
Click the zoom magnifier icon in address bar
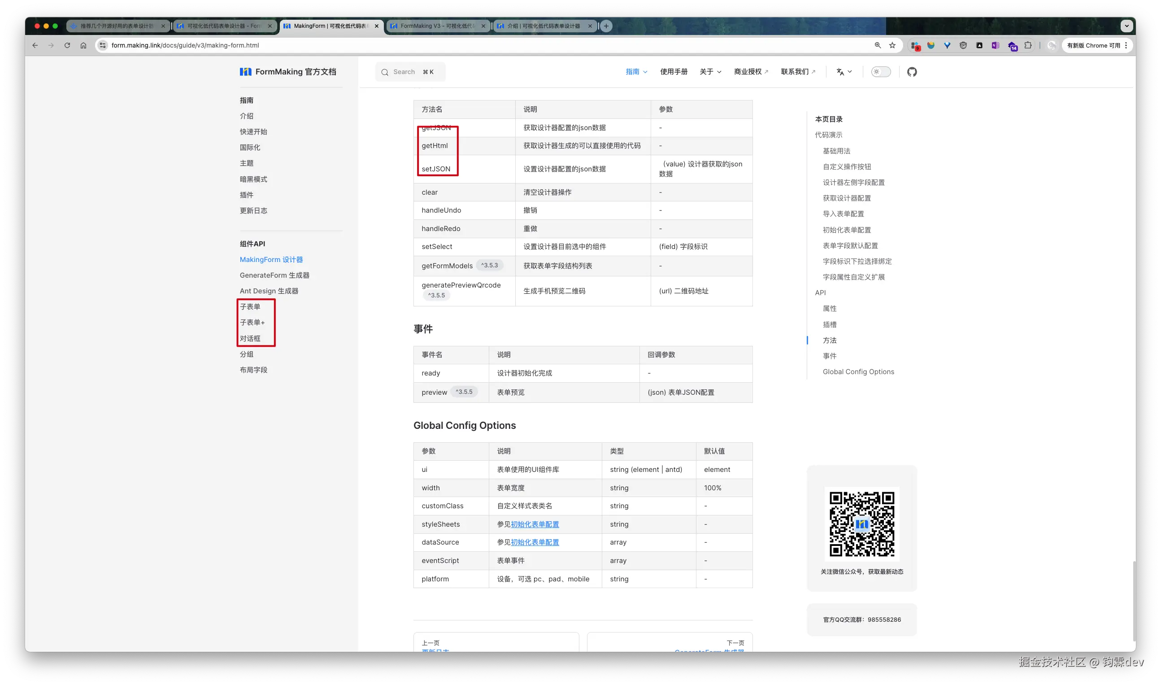pyautogui.click(x=878, y=45)
